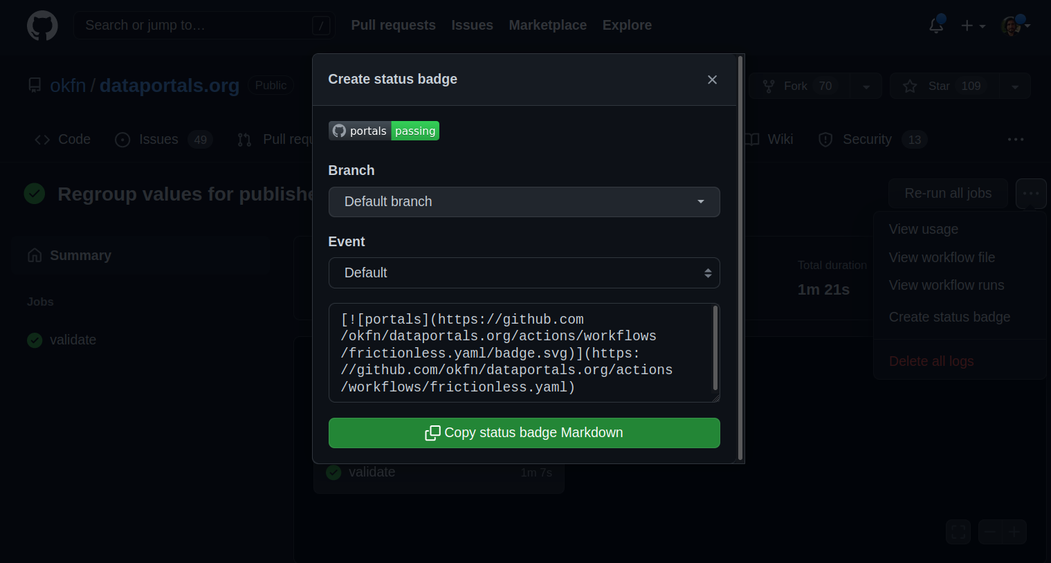Open the Event selector
1051x563 pixels.
tap(524, 273)
